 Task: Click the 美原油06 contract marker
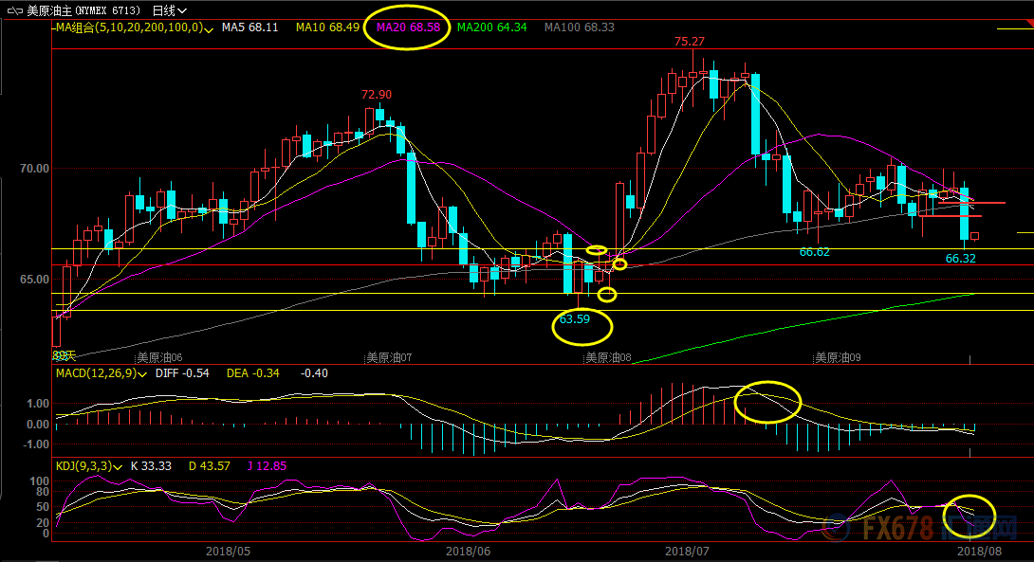[159, 357]
